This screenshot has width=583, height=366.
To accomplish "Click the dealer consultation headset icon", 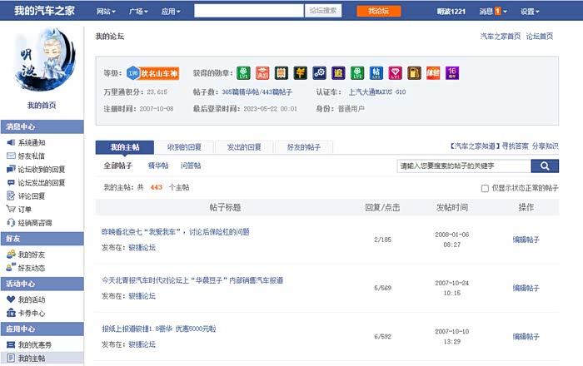I will coord(11,223).
